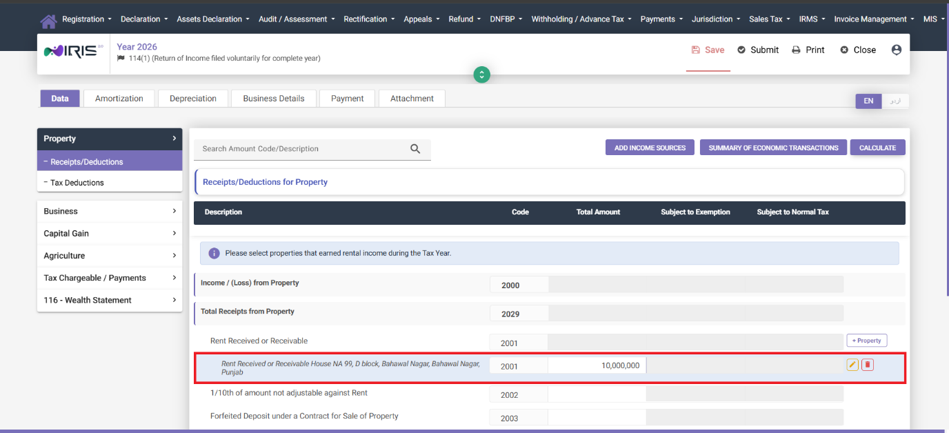The height and width of the screenshot is (433, 949).
Task: Click 'Year 2026' heading text
Action: click(x=137, y=47)
